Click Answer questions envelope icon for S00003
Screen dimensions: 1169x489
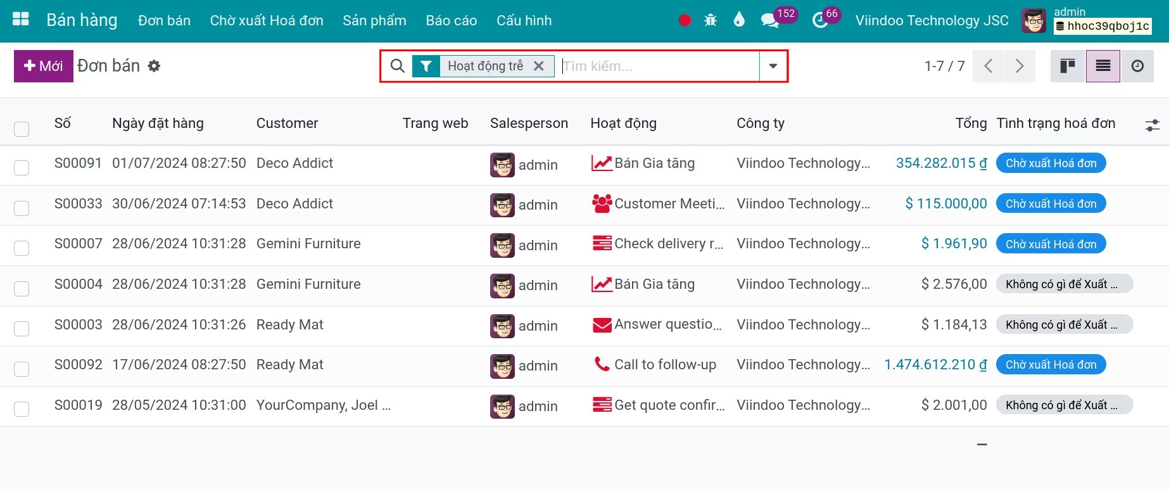pyautogui.click(x=601, y=324)
